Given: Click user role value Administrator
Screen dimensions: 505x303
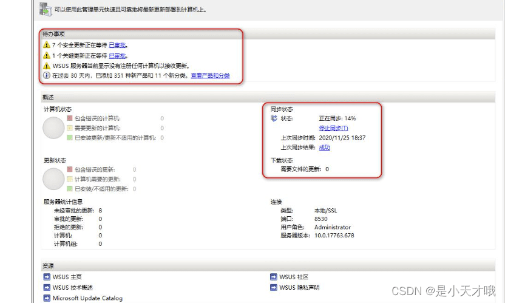Looking at the screenshot, I should coord(333,227).
